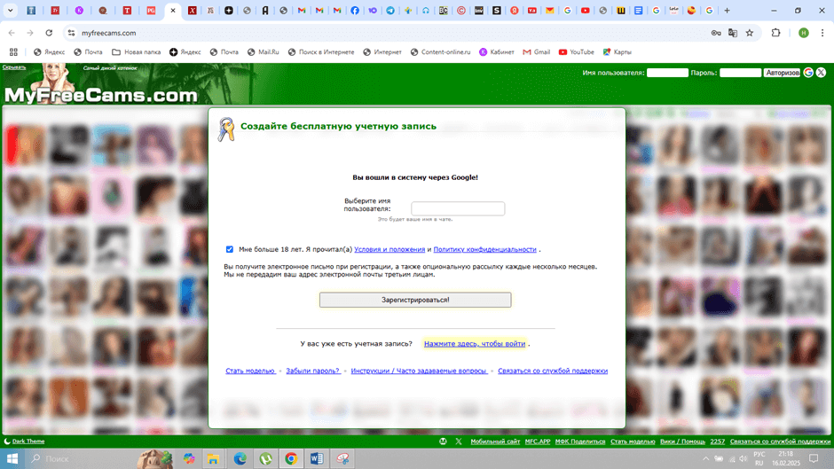Bookmark this page with the star icon
Viewport: 834px width, 469px height.
pyautogui.click(x=750, y=33)
